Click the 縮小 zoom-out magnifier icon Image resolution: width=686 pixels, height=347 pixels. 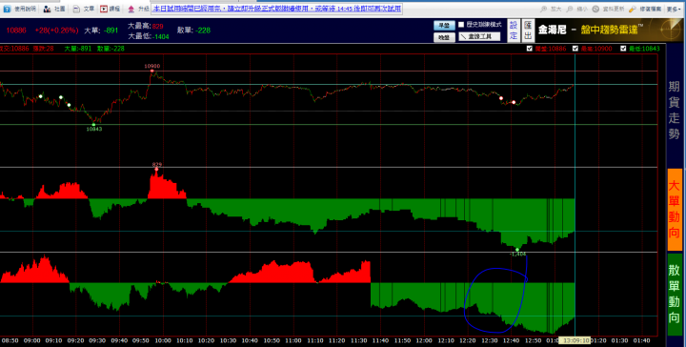(x=570, y=9)
